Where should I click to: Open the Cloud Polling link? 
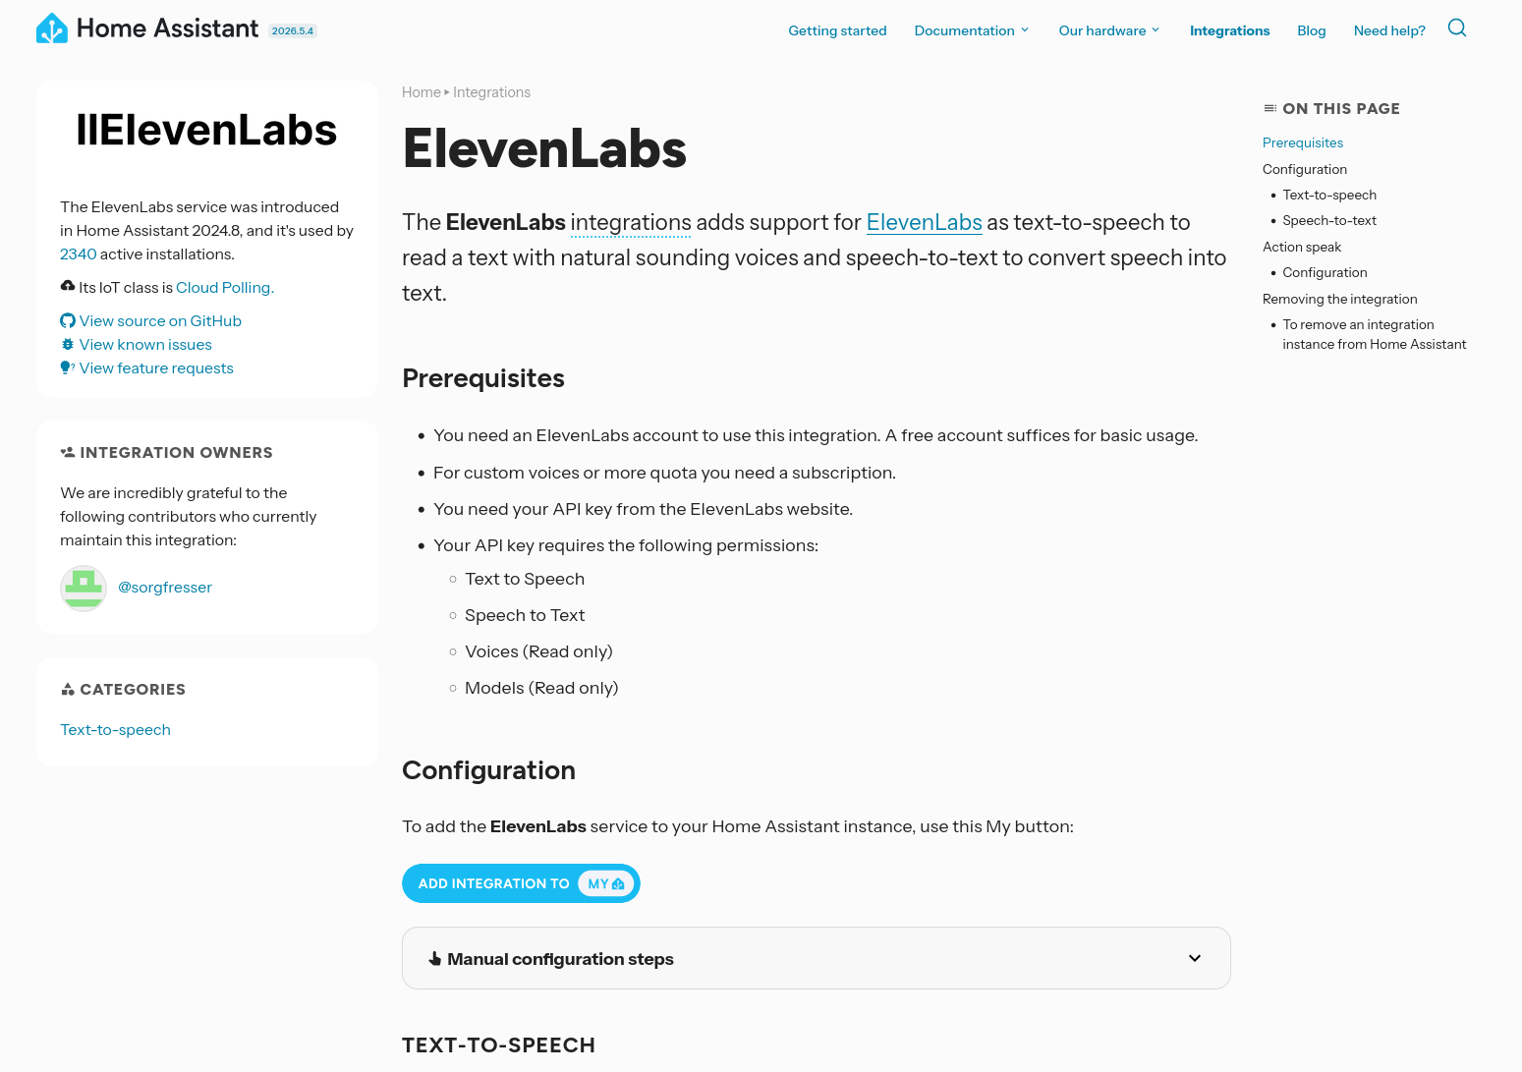point(225,287)
